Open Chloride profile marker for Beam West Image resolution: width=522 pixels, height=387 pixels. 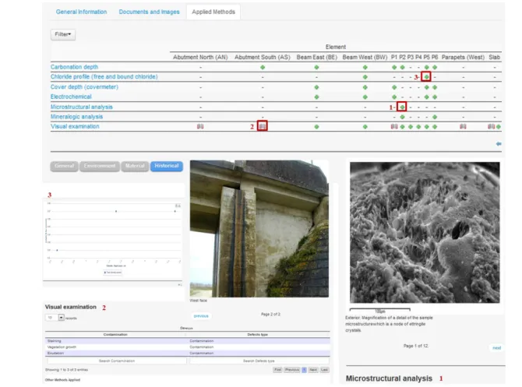pos(365,77)
